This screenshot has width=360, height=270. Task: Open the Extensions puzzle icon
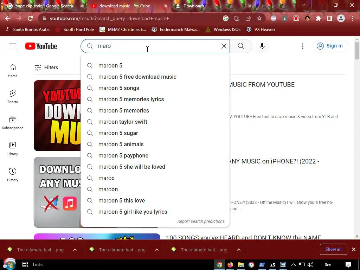pos(319,18)
